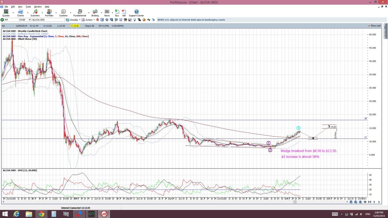Click the red down arrow chart icon
The image size is (388, 218).
click(x=97, y=20)
